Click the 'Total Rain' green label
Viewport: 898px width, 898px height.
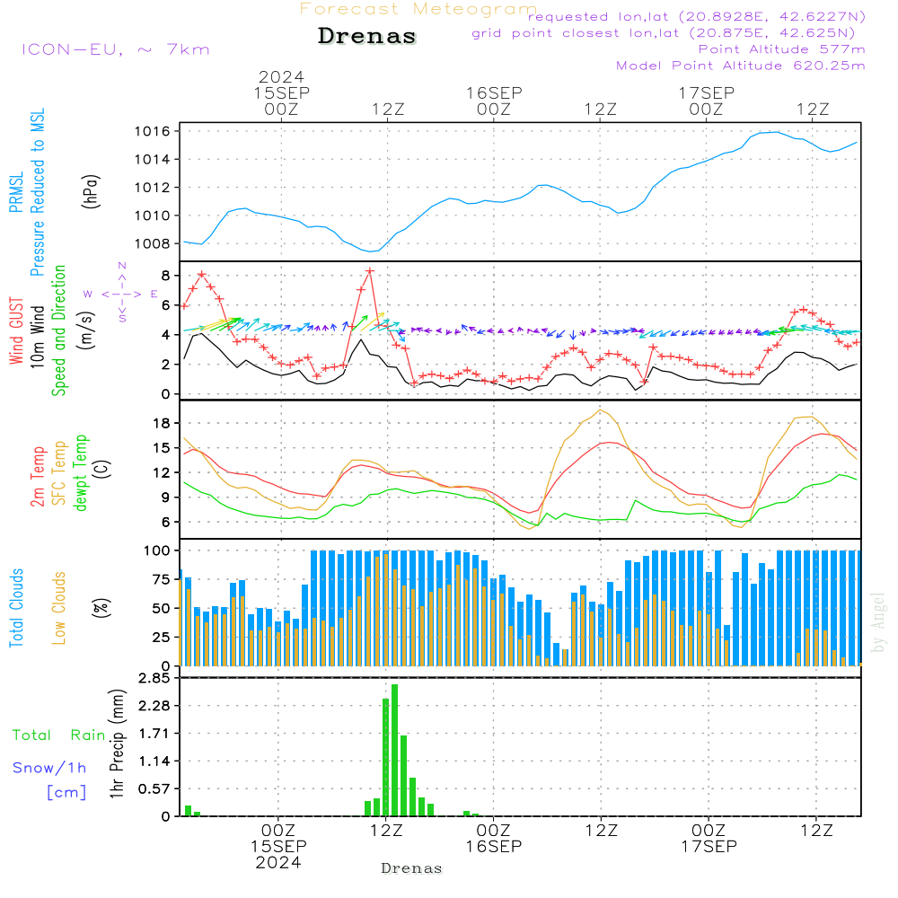point(59,735)
